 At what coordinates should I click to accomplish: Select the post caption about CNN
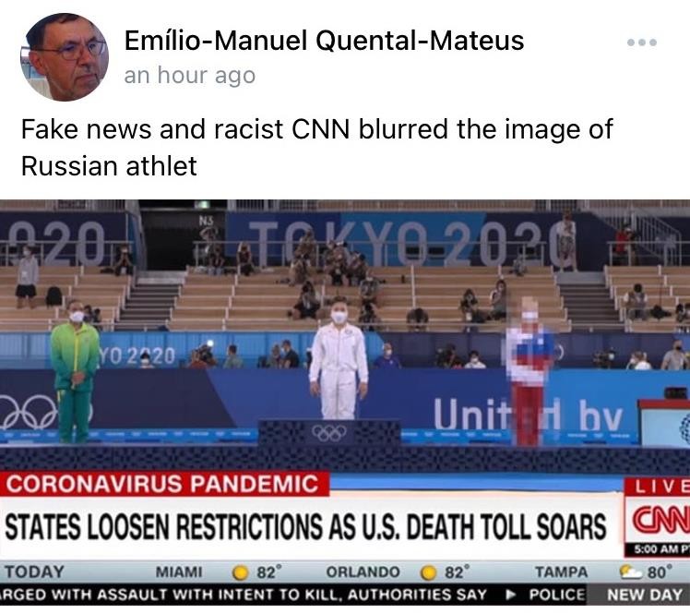(x=316, y=148)
